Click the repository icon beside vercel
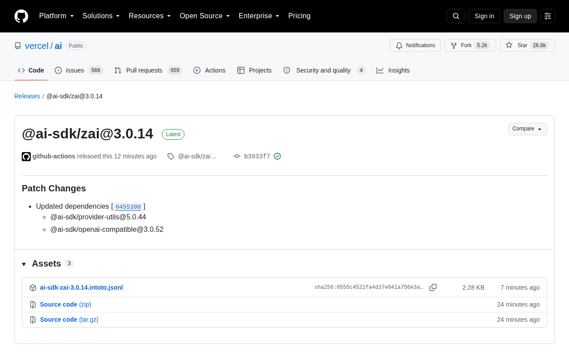 pos(18,46)
